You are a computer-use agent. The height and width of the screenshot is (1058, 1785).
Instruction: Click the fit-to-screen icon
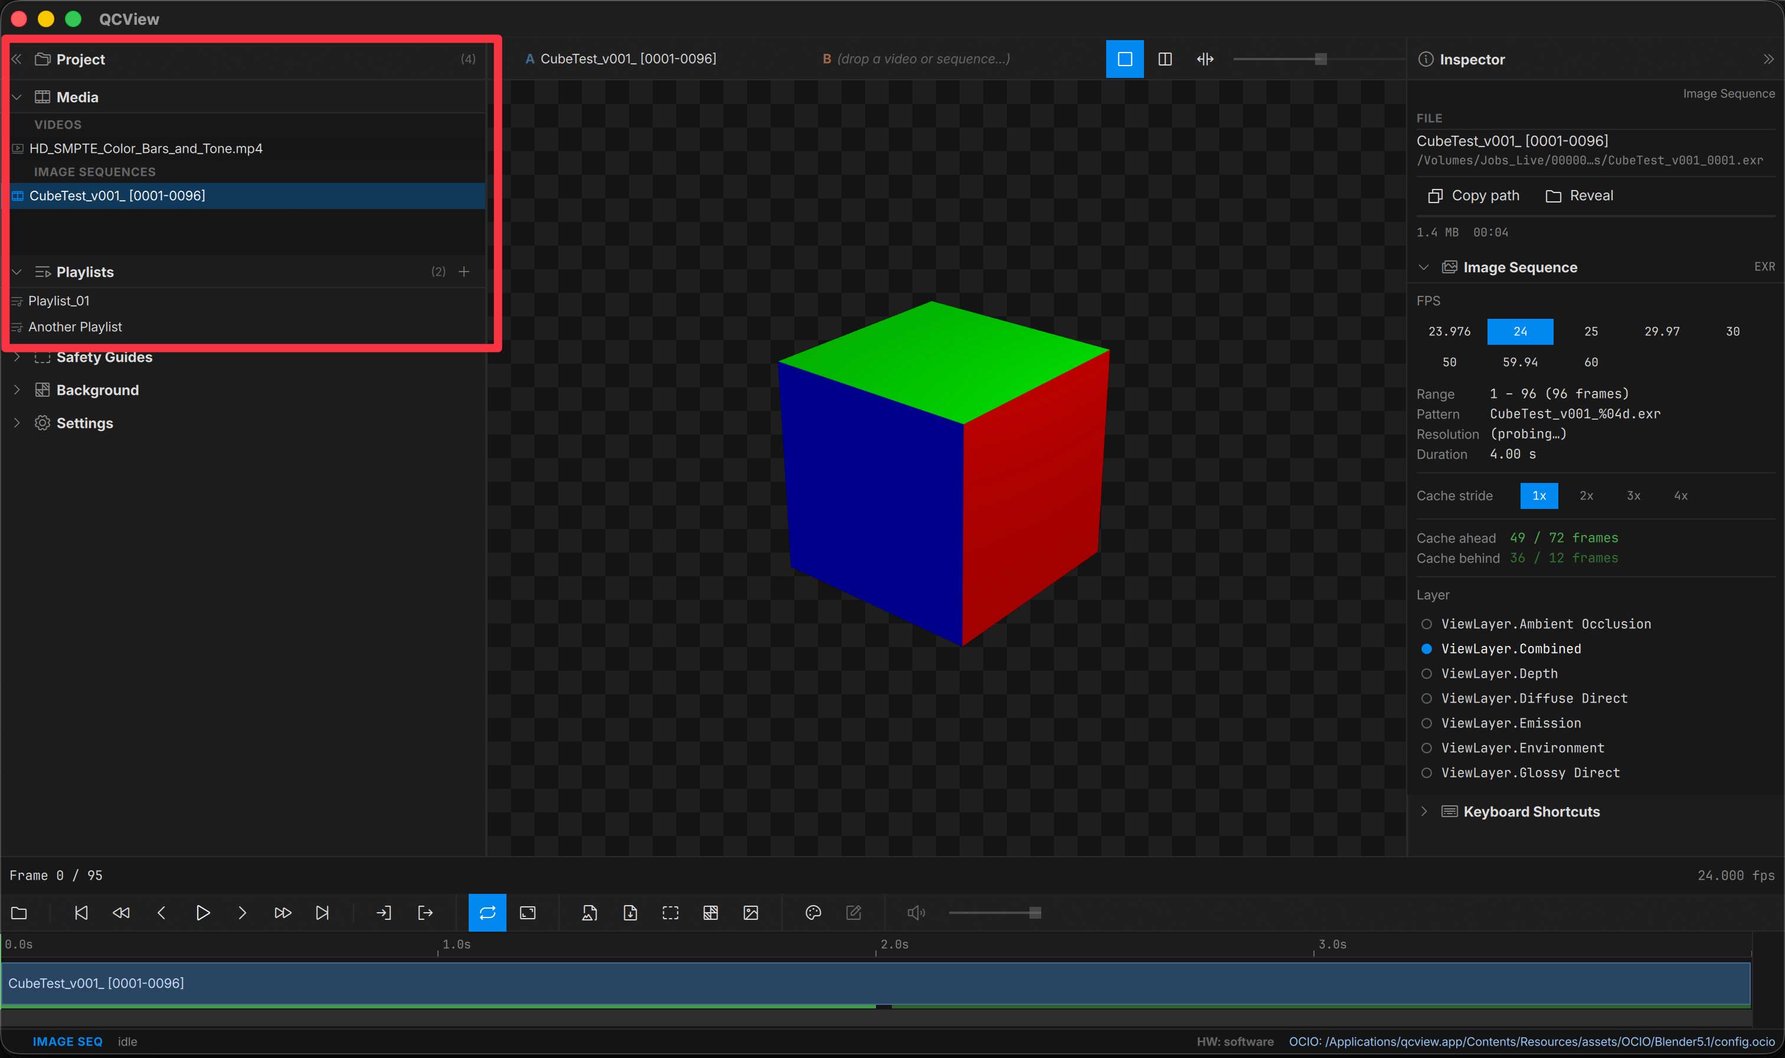[528, 913]
